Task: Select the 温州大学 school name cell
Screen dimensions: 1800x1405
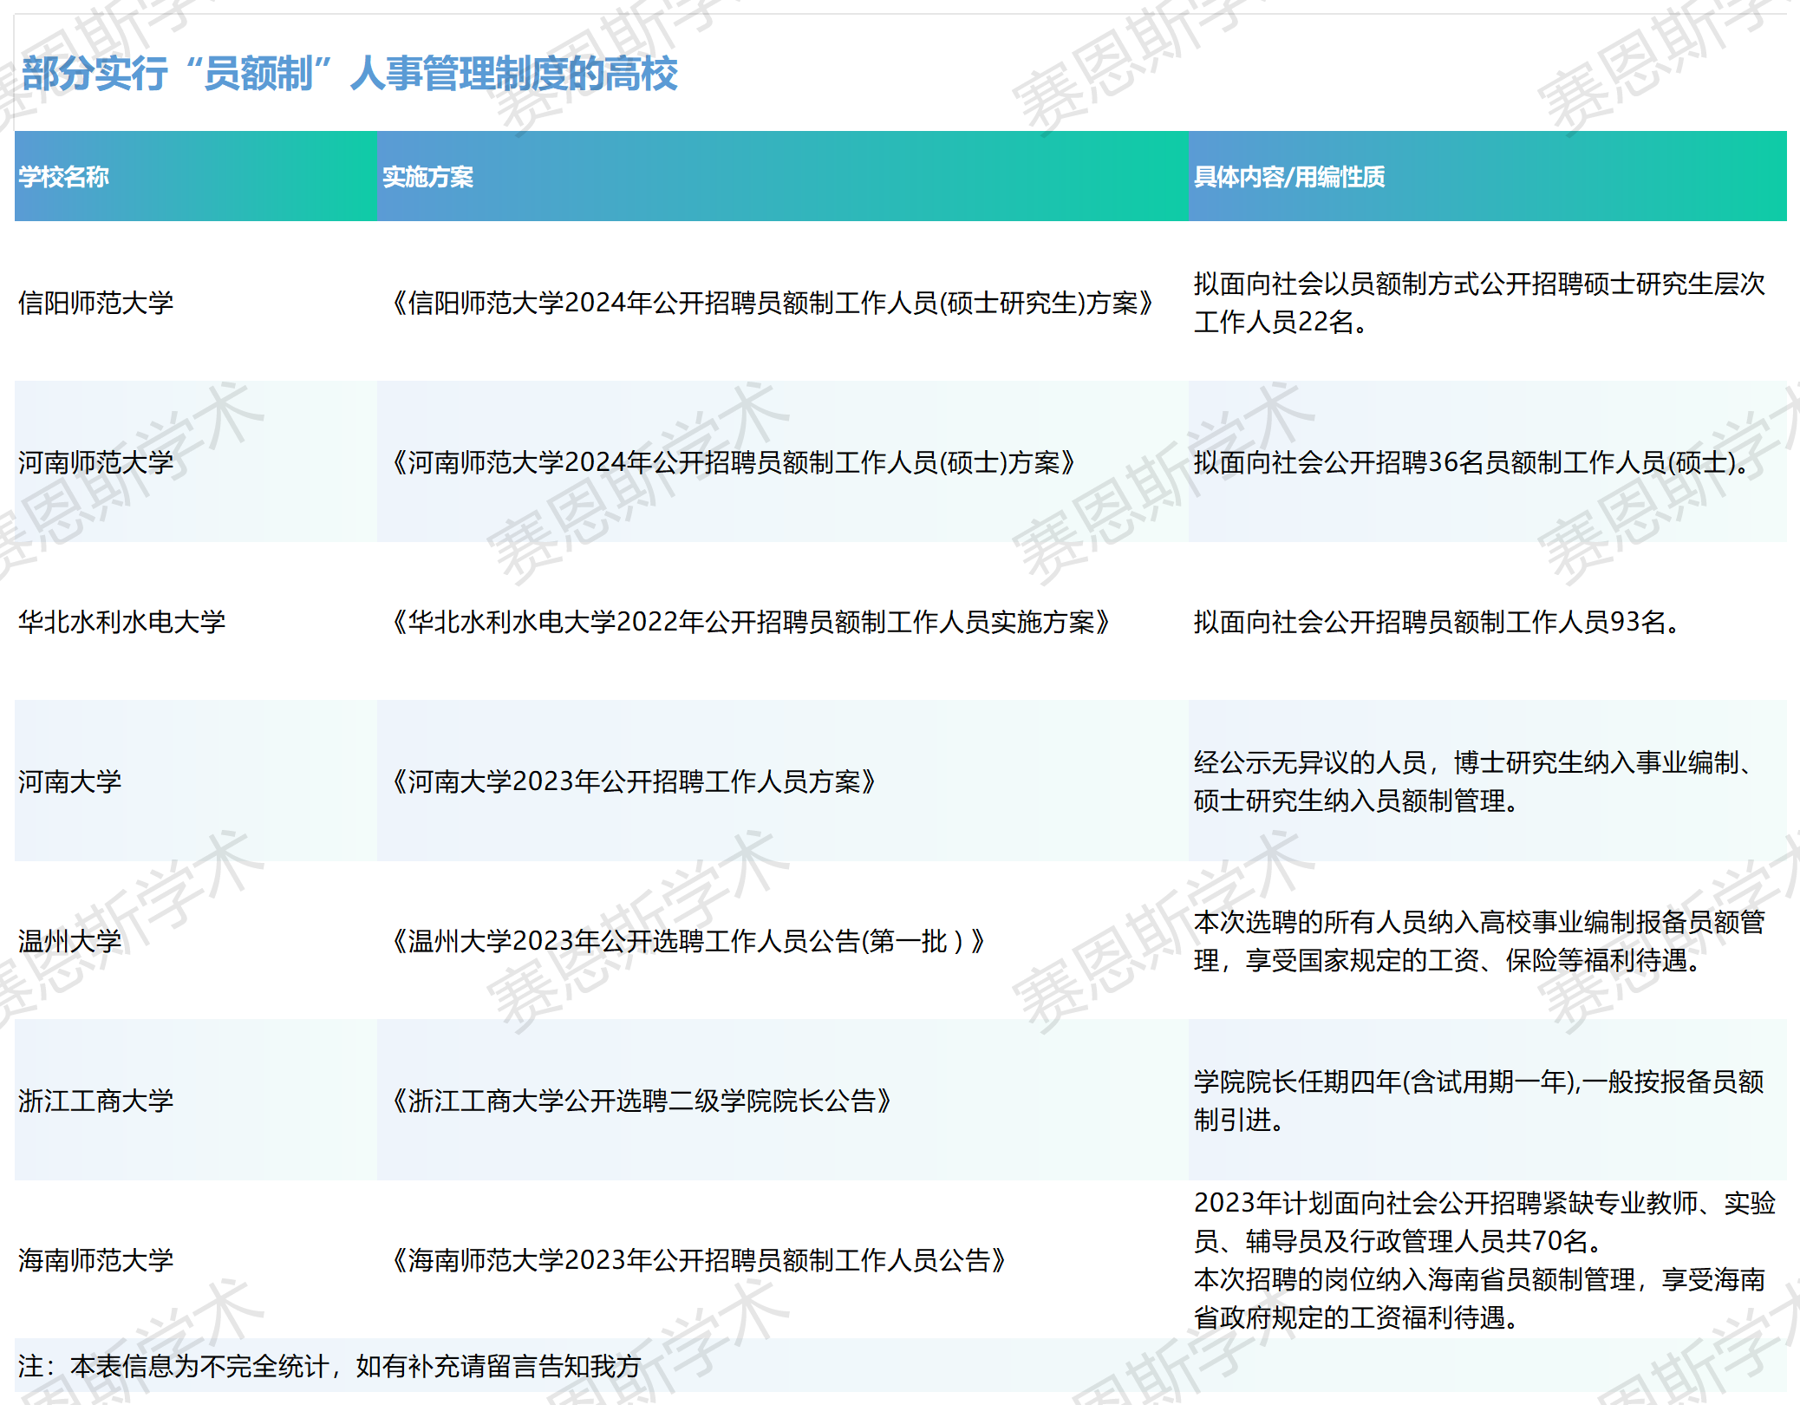Action: pyautogui.click(x=69, y=941)
